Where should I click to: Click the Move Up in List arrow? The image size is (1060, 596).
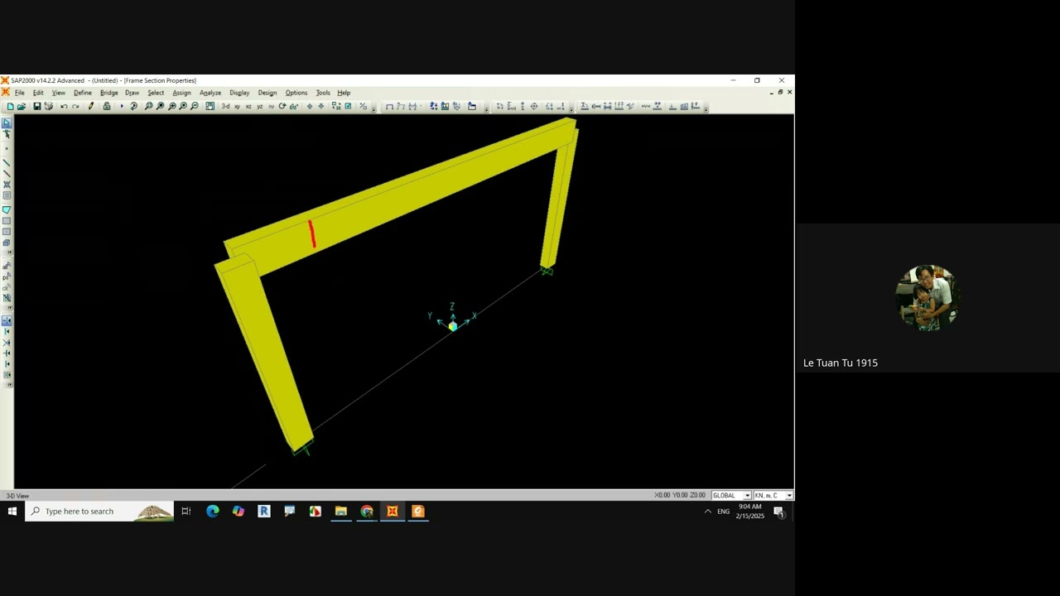pos(310,106)
